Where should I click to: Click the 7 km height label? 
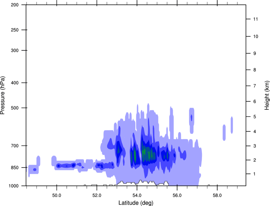tap(255, 86)
